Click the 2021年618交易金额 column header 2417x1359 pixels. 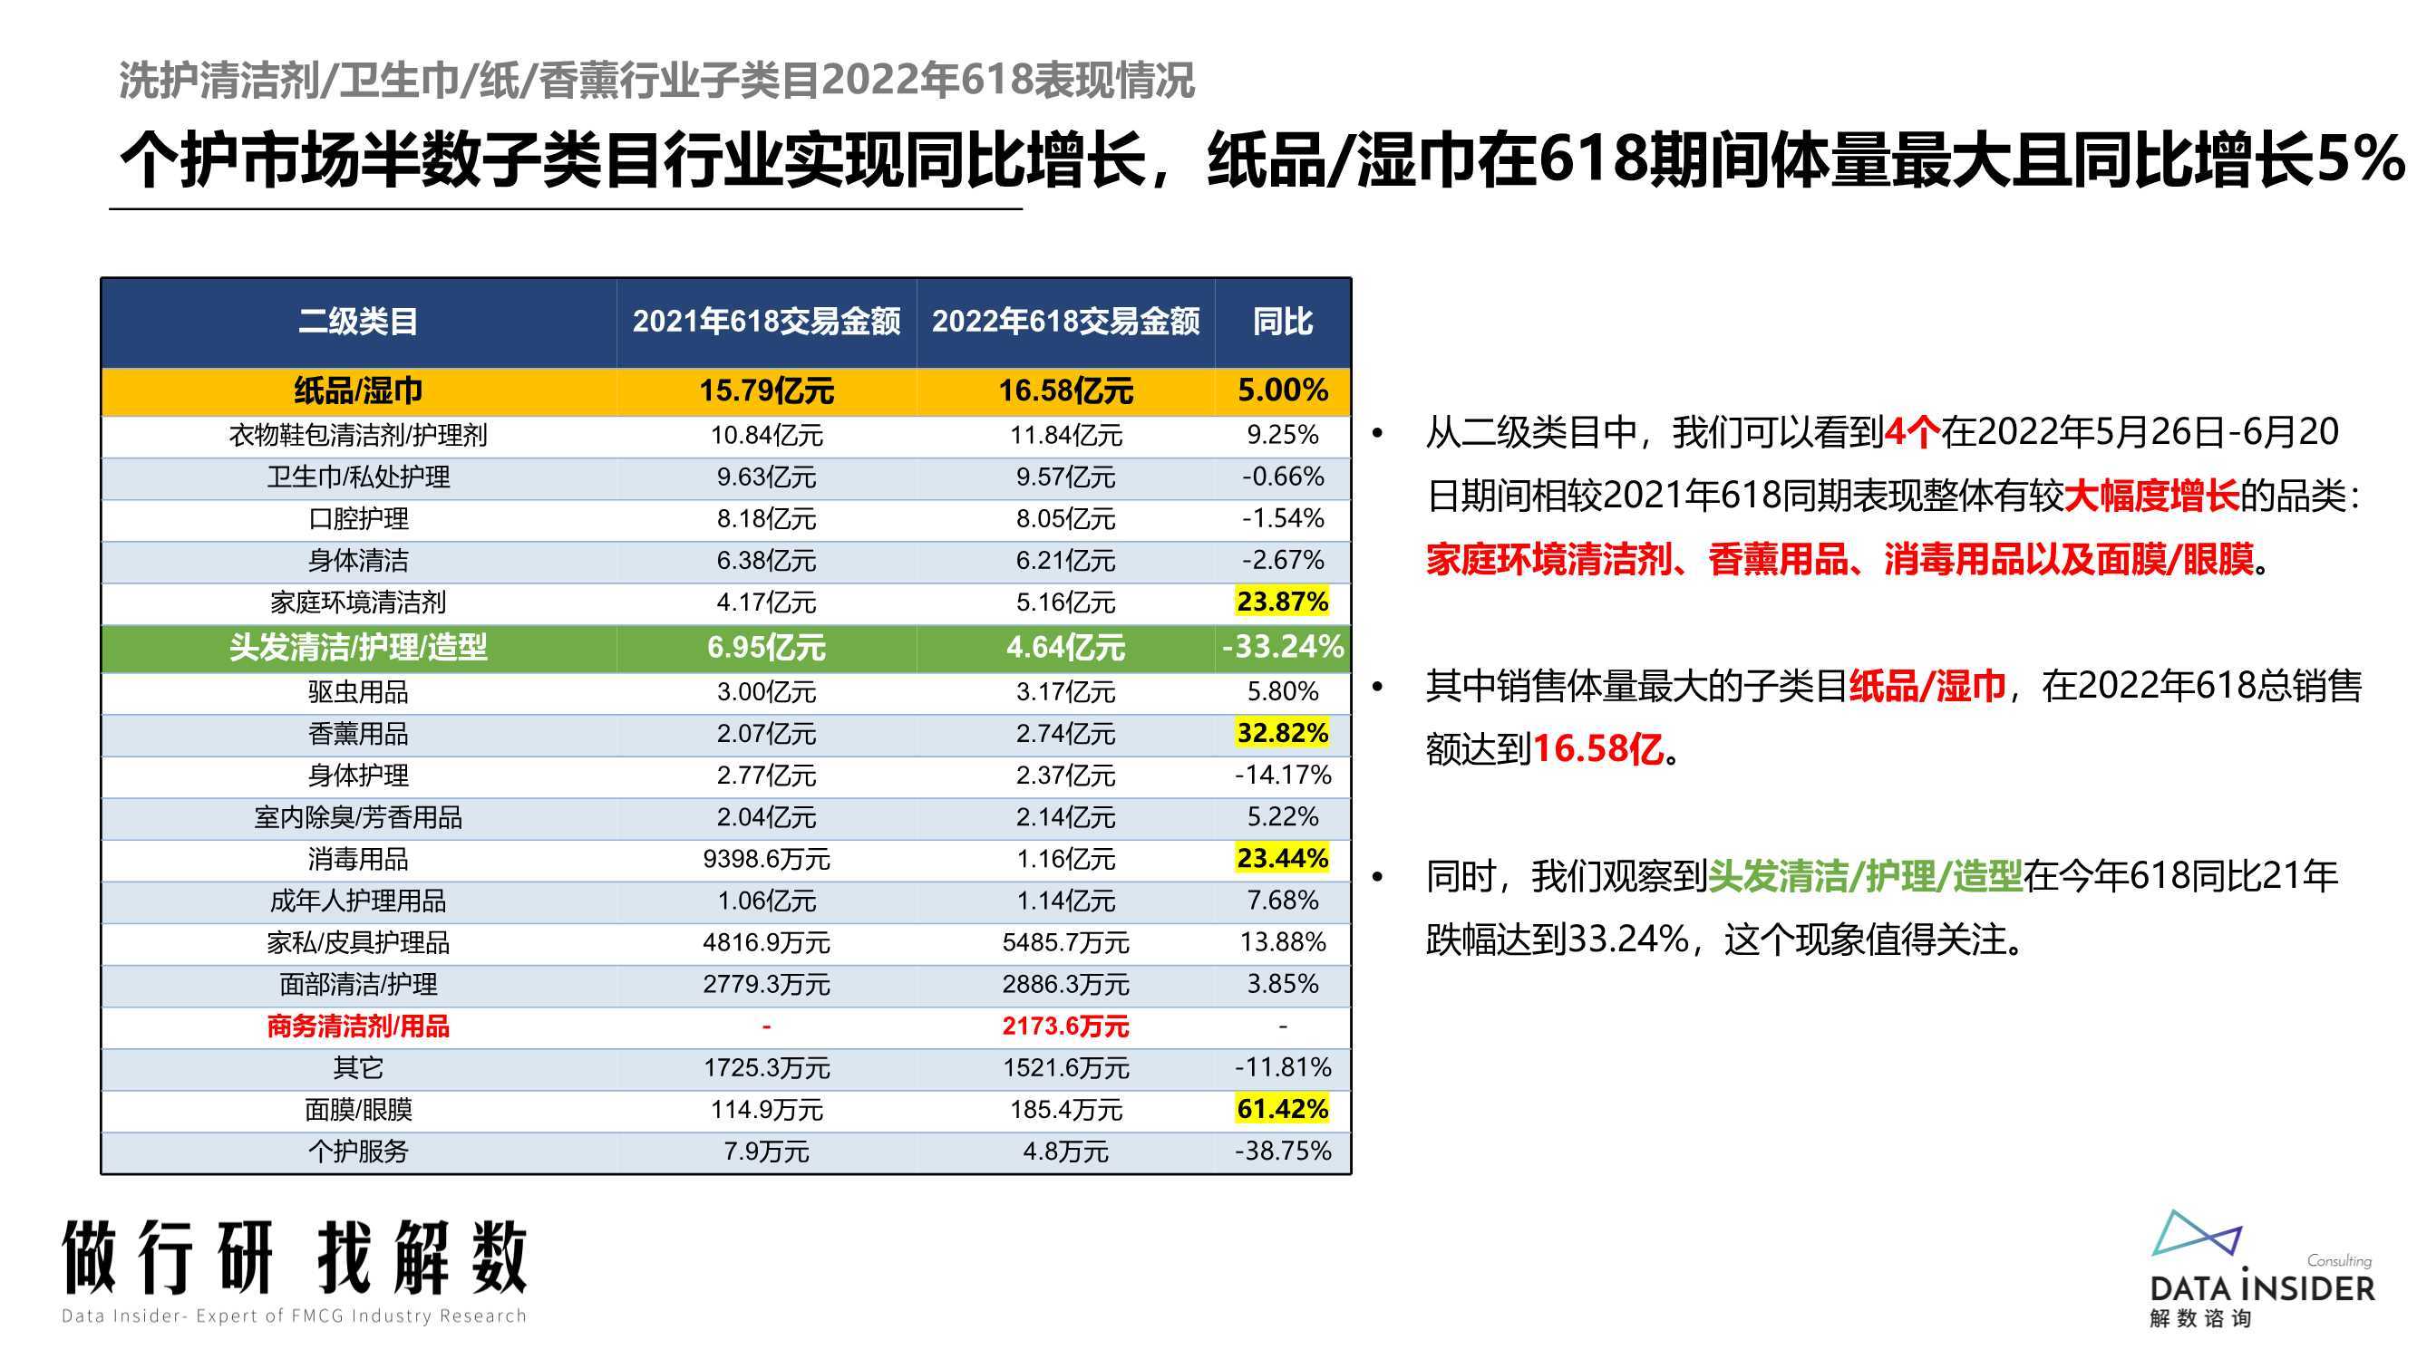[766, 322]
